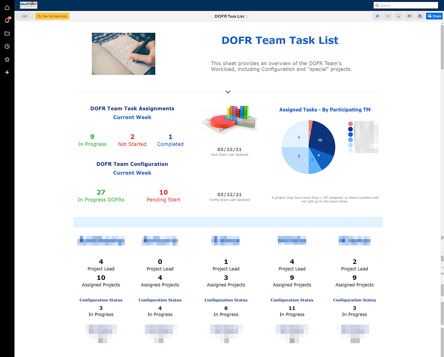
Task: Open Favorites via the sidebar star icon
Action: [x=7, y=59]
